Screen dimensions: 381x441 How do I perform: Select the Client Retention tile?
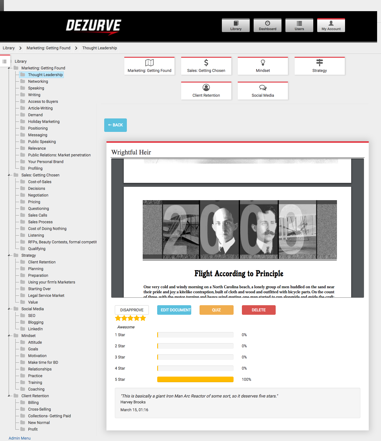pyautogui.click(x=206, y=91)
